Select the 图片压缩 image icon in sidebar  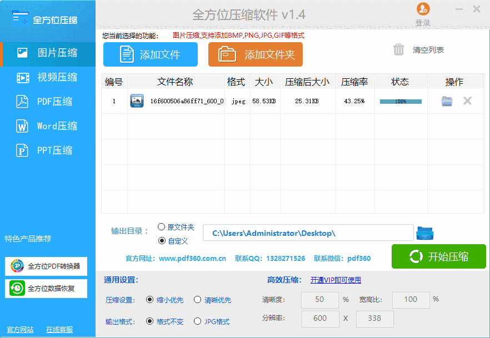point(23,53)
